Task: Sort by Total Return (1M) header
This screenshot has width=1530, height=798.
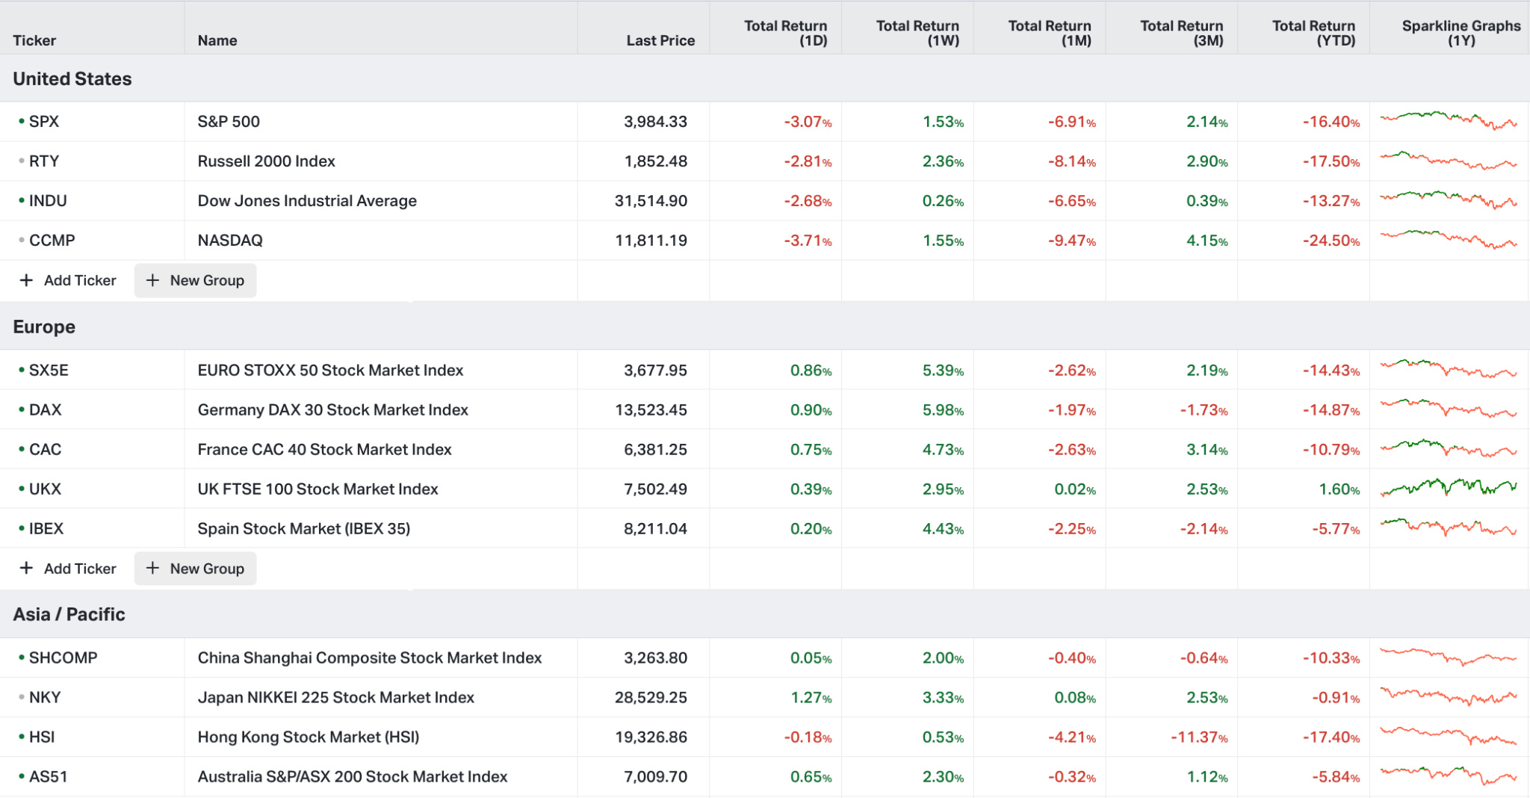Action: point(1050,33)
